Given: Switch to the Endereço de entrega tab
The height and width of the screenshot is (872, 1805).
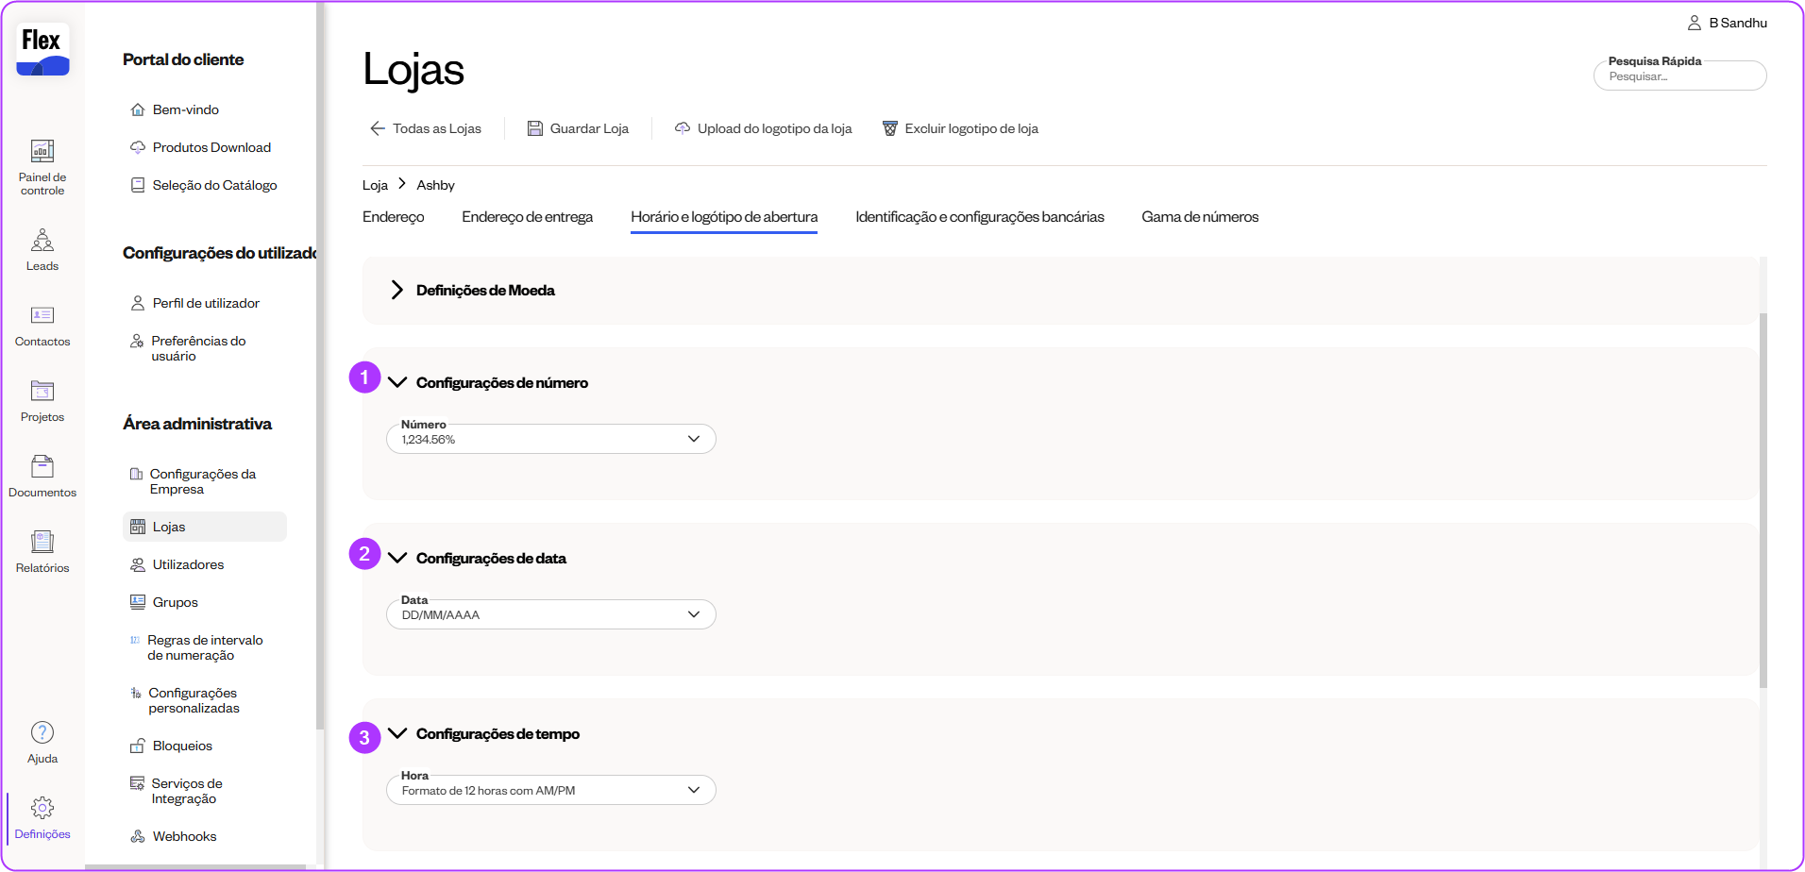Looking at the screenshot, I should 527,217.
